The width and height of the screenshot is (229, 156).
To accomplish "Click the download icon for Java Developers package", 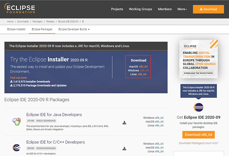I will (124, 123).
